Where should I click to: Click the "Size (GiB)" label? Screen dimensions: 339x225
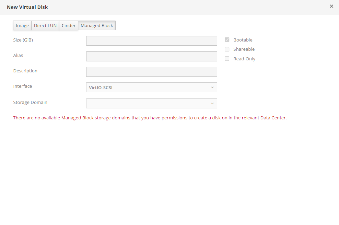[x=23, y=40]
